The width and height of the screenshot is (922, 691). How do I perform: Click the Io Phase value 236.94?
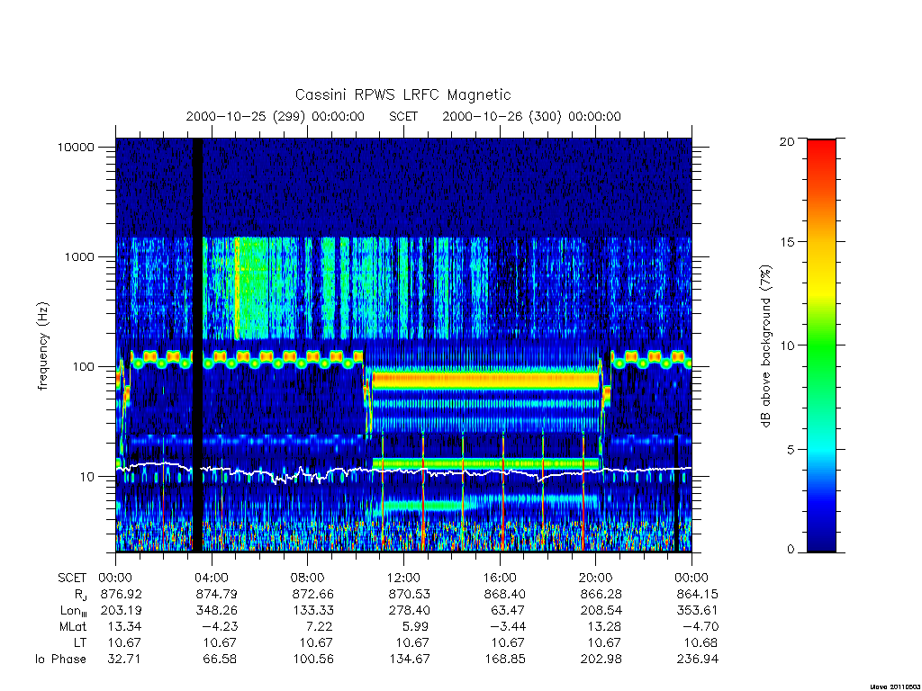pos(698,660)
